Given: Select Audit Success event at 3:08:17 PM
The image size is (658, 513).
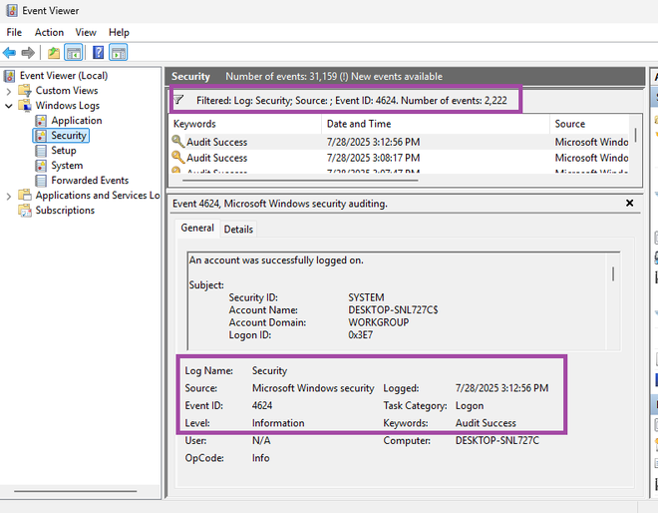Looking at the screenshot, I should (x=399, y=158).
